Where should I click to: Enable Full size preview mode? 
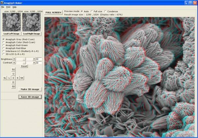click(92, 11)
